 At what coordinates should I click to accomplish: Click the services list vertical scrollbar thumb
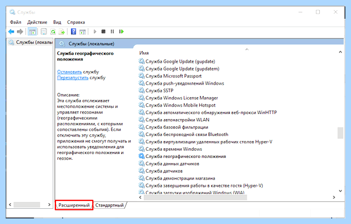[340, 133]
